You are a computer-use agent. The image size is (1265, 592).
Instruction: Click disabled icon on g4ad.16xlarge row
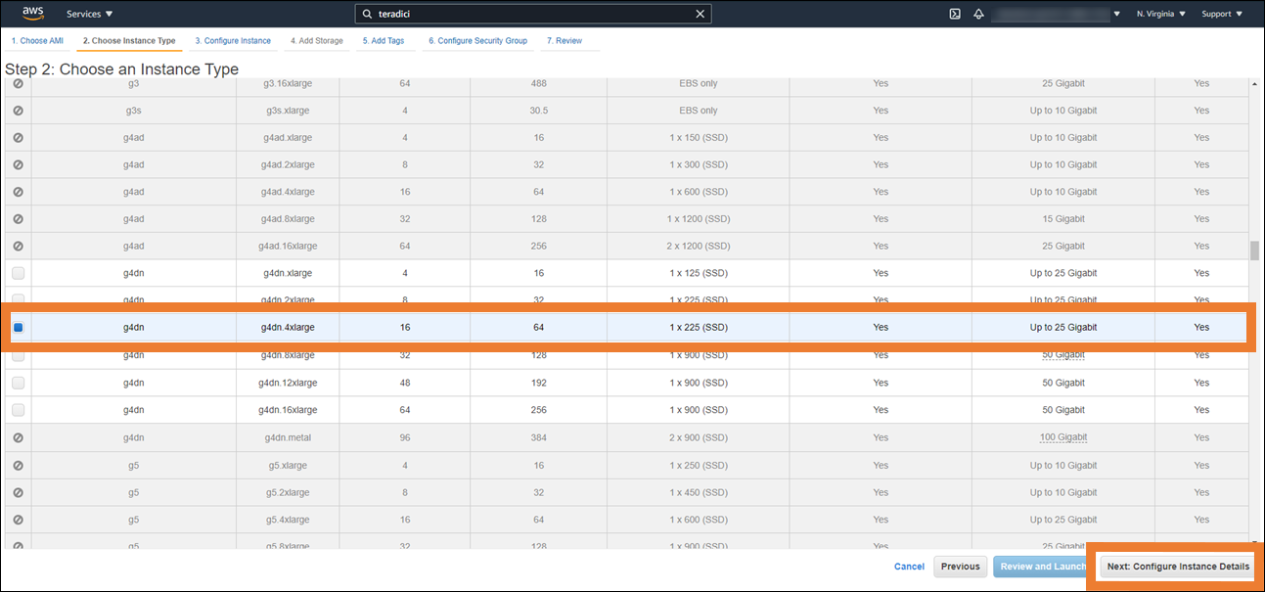[19, 246]
